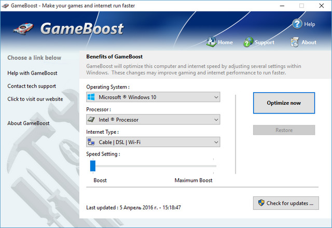
Task: Click the About document icon
Action: (295, 42)
